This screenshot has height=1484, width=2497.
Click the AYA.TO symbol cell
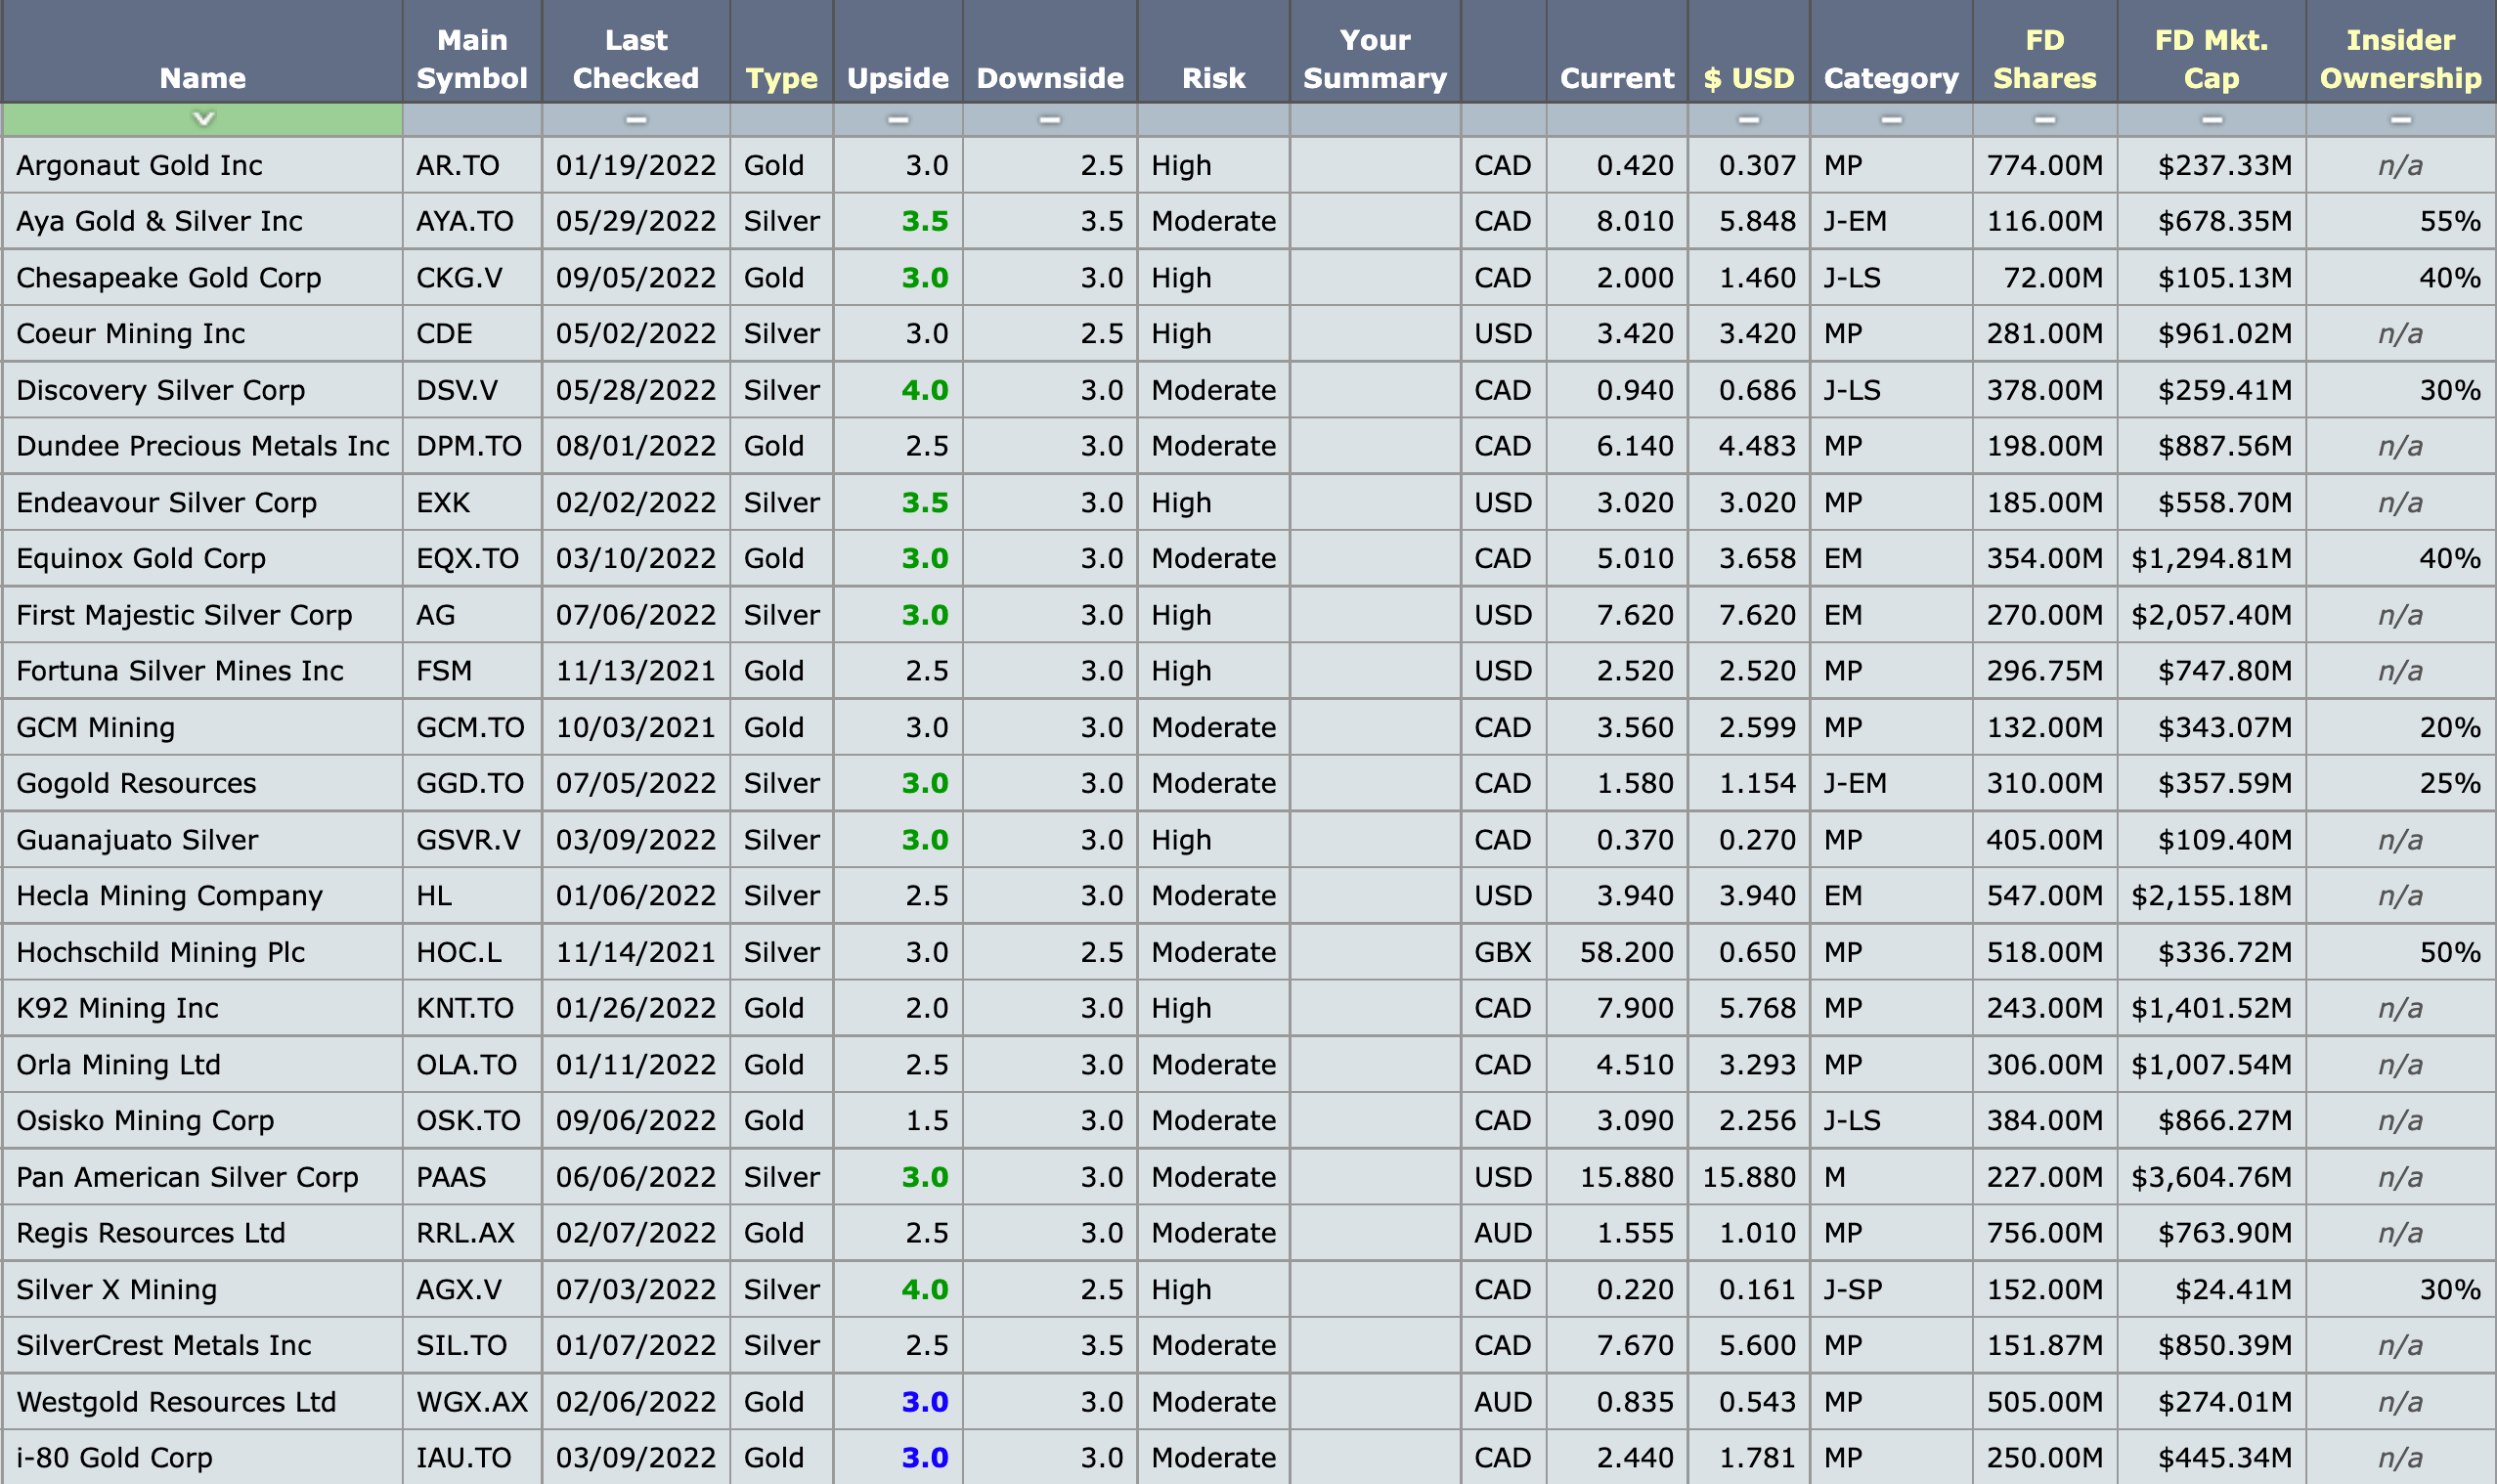465,221
